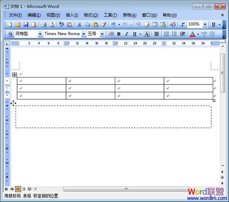This screenshot has width=229, height=202.
Task: Save the document with floppy icon
Action: (26, 24)
